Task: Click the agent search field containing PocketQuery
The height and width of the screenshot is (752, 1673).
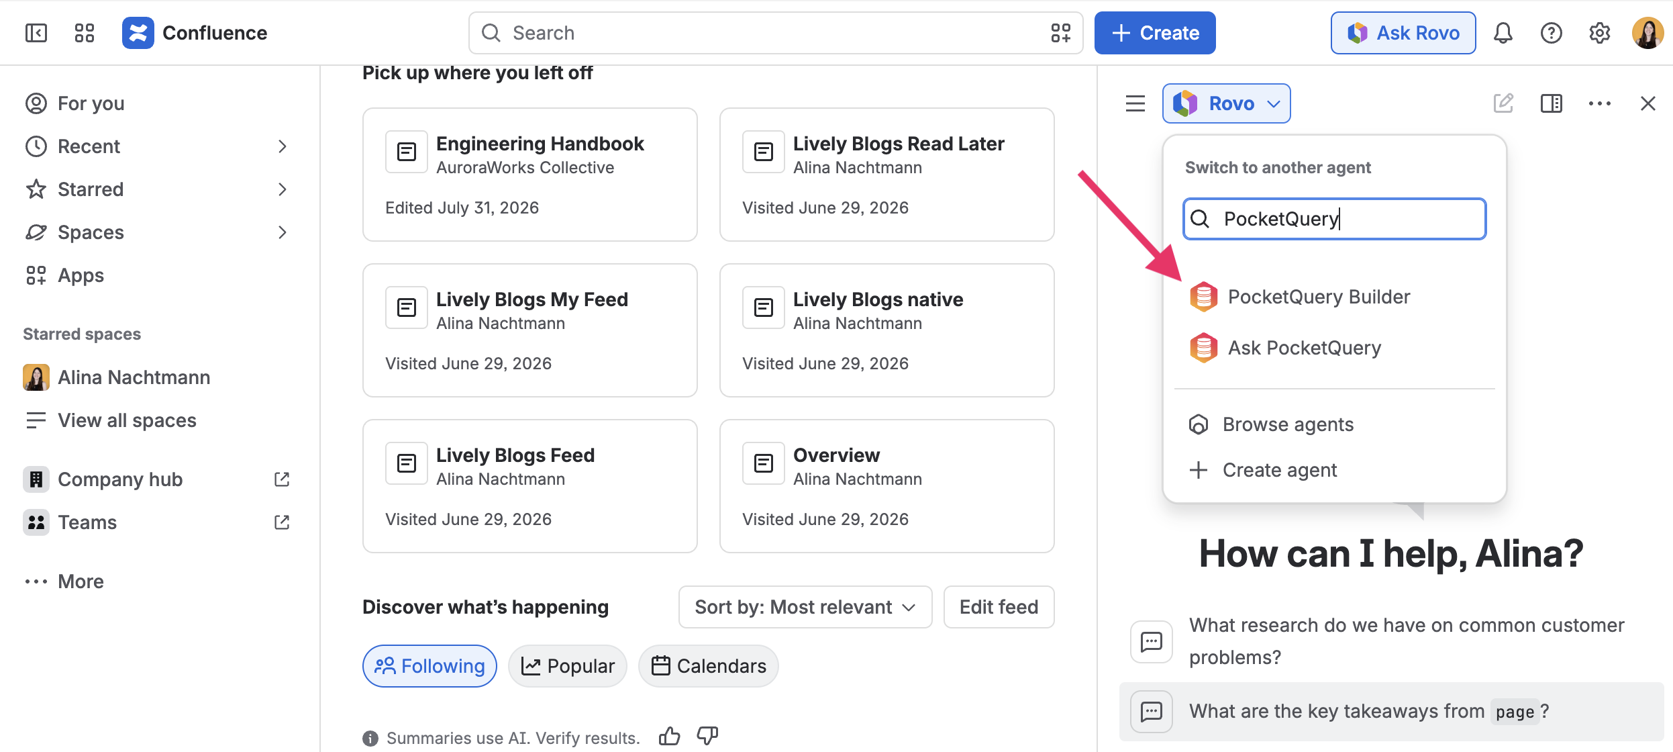Action: [x=1335, y=219]
